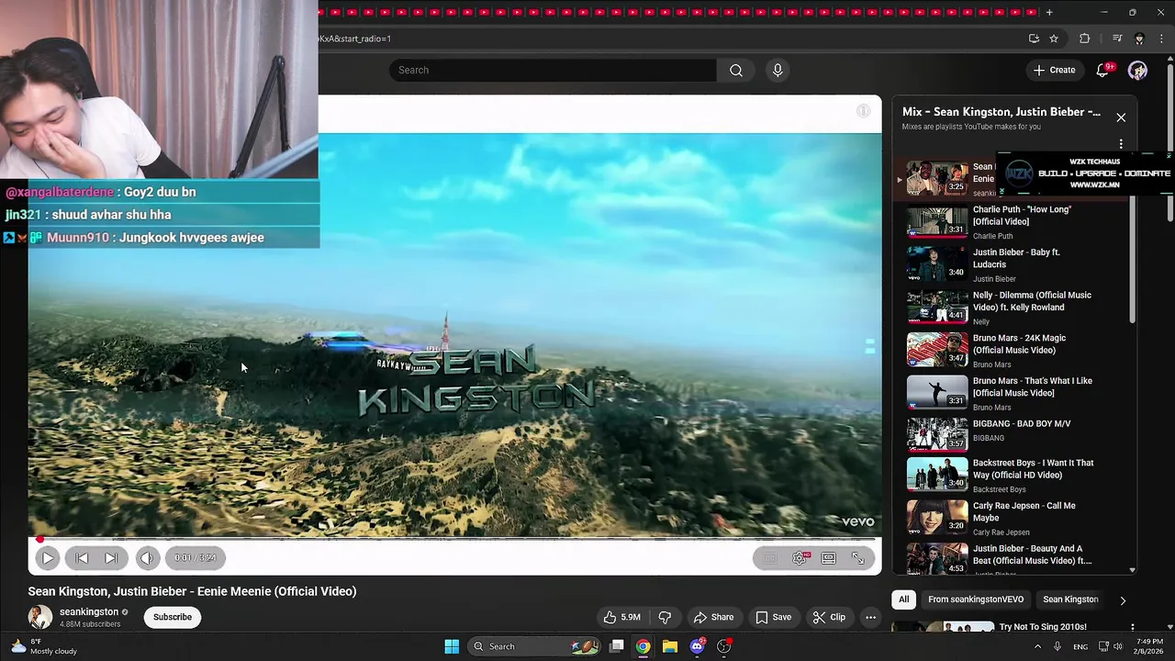Viewport: 1175px width, 661px height.
Task: Clip the video with scissors button
Action: point(829,617)
